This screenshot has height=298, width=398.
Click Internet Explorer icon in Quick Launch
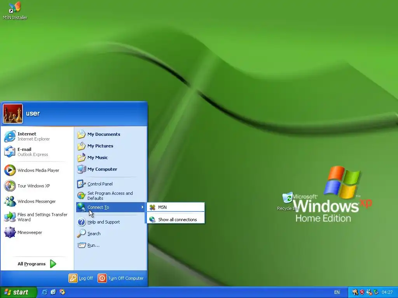44,292
